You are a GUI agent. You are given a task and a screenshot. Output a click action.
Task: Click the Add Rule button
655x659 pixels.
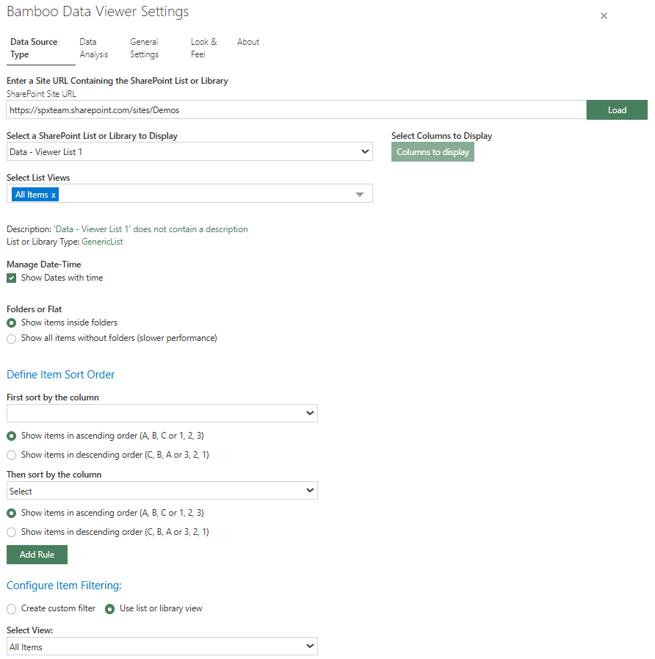[37, 555]
